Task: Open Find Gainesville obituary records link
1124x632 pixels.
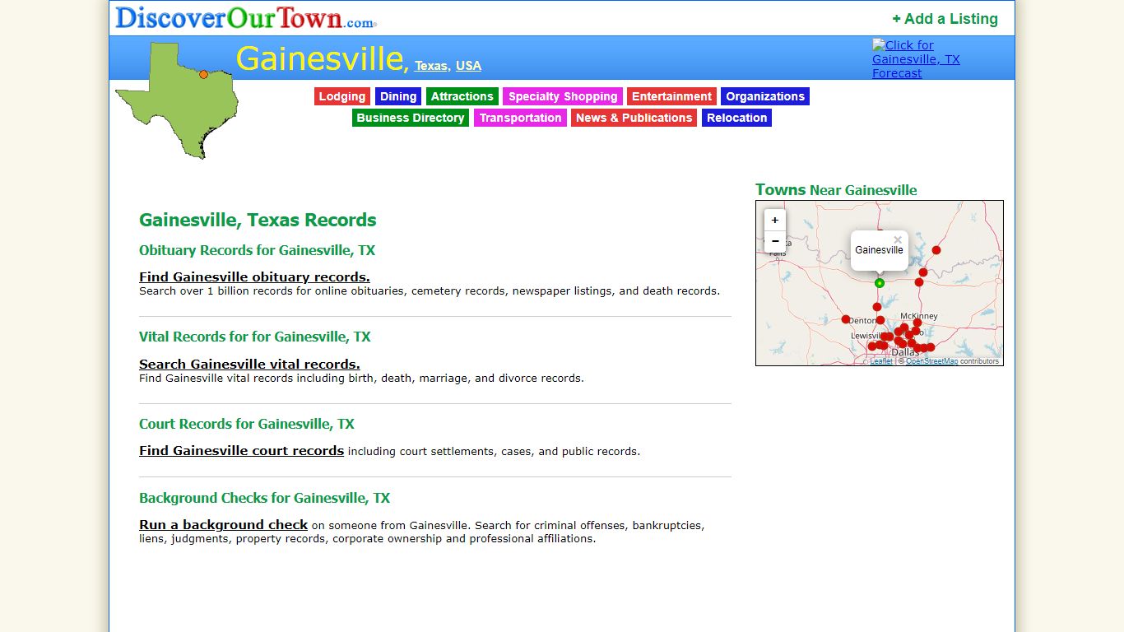Action: (x=254, y=277)
